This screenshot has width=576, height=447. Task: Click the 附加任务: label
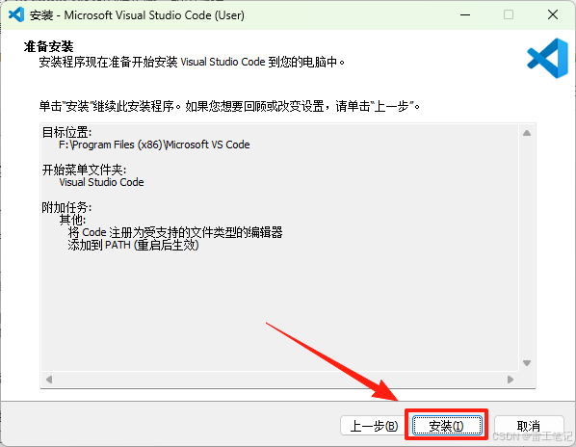pyautogui.click(x=66, y=207)
